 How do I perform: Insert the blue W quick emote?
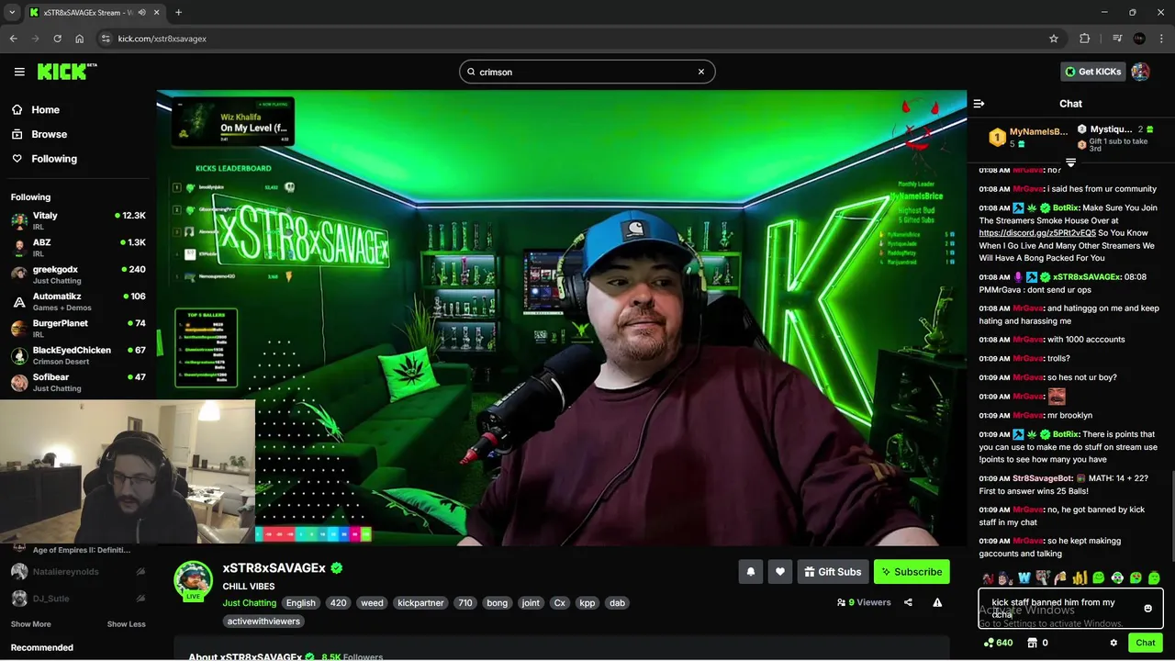1024,578
